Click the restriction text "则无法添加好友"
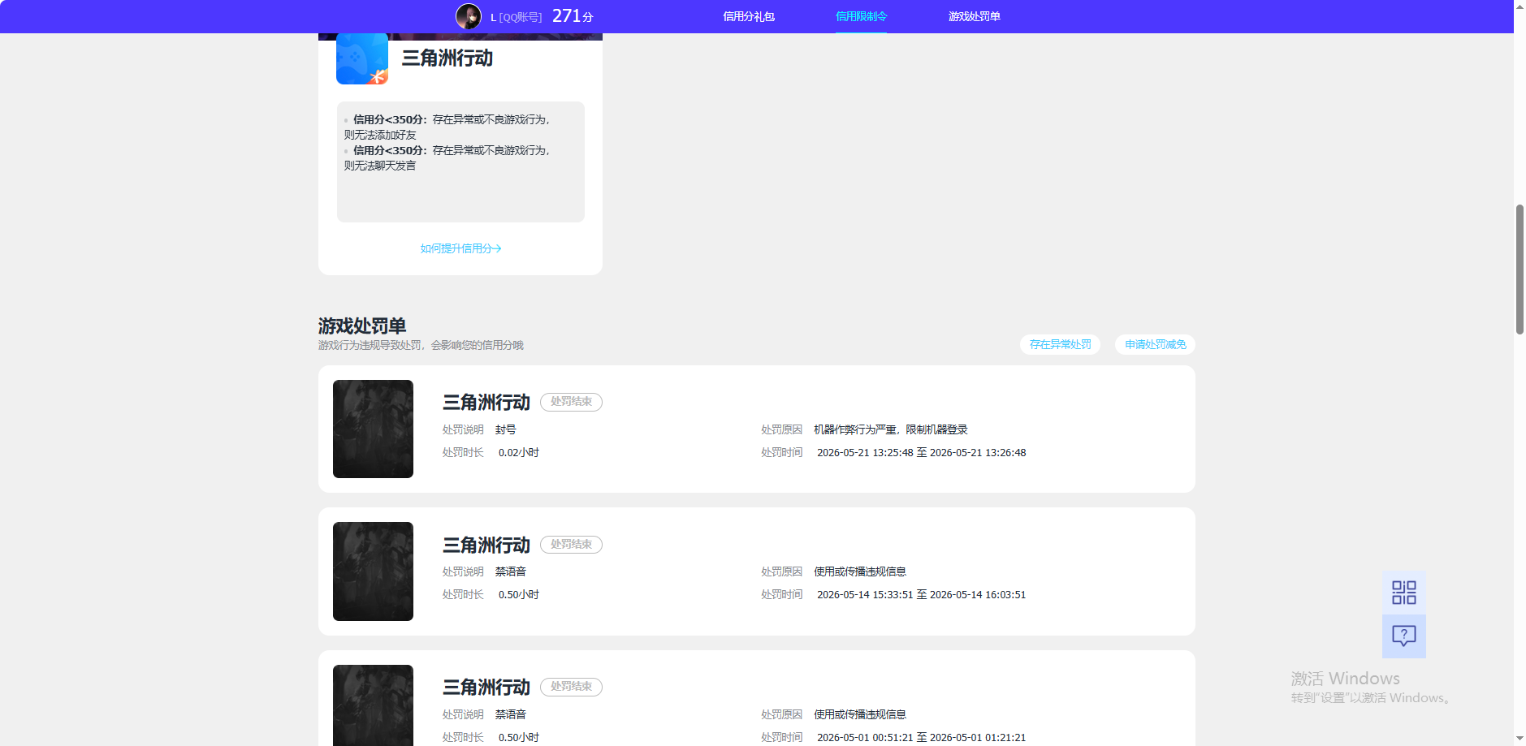 coord(380,135)
